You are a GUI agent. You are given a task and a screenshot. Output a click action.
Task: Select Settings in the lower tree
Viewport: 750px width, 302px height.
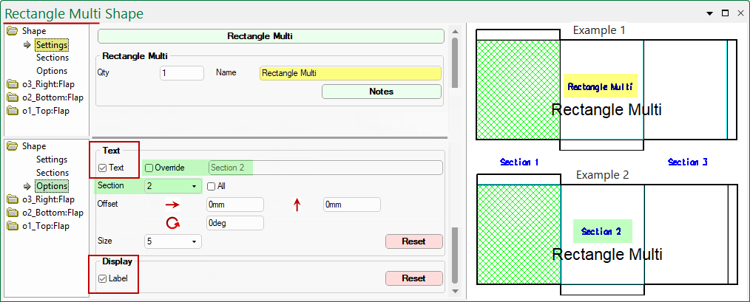coord(52,159)
